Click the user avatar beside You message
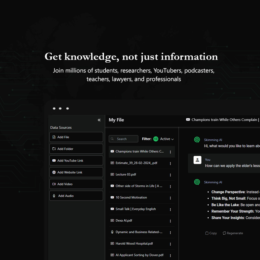Image resolution: width=260 pixels, height=260 pixels. click(197, 160)
